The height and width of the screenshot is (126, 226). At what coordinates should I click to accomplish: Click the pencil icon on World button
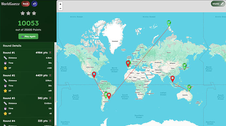pyautogui.click(x=222, y=4)
